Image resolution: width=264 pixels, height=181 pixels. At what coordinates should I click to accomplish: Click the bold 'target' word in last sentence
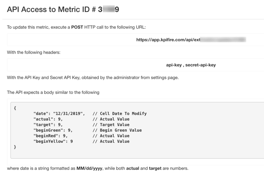click(155, 169)
